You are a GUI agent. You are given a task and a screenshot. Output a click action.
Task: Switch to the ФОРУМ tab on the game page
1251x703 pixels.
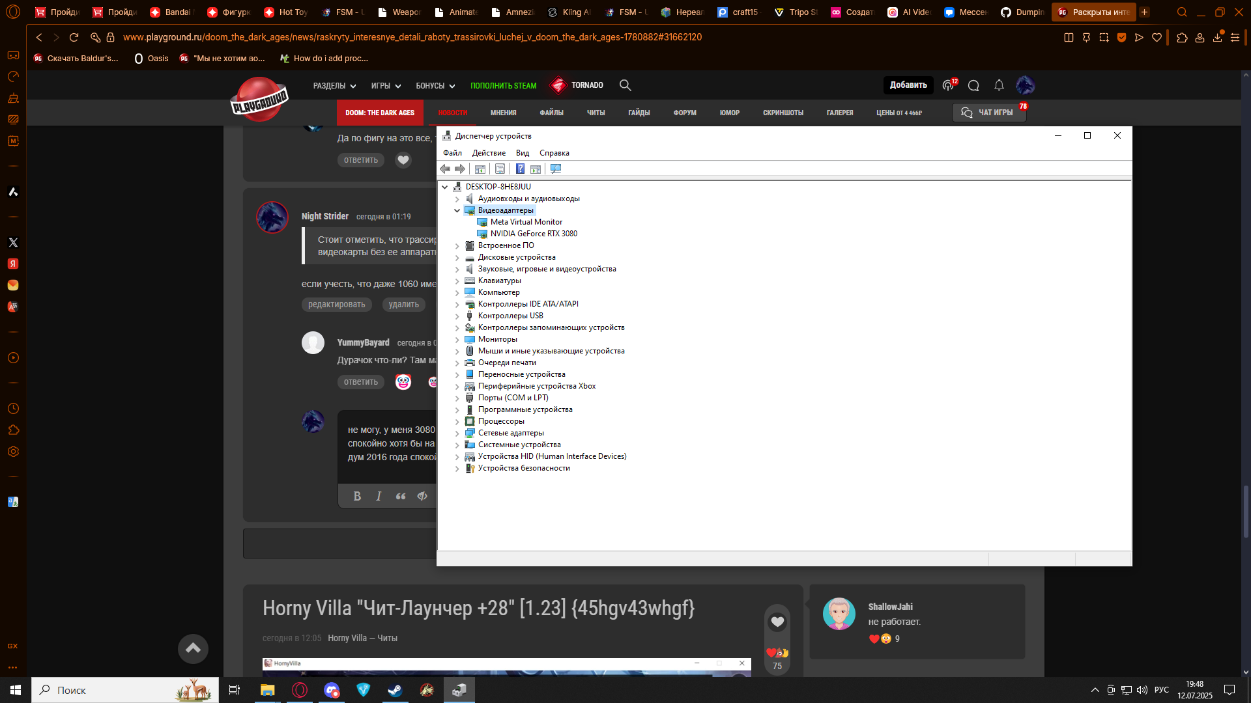(685, 113)
